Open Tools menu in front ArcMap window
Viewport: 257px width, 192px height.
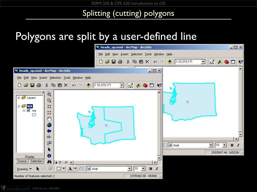tap(67, 78)
